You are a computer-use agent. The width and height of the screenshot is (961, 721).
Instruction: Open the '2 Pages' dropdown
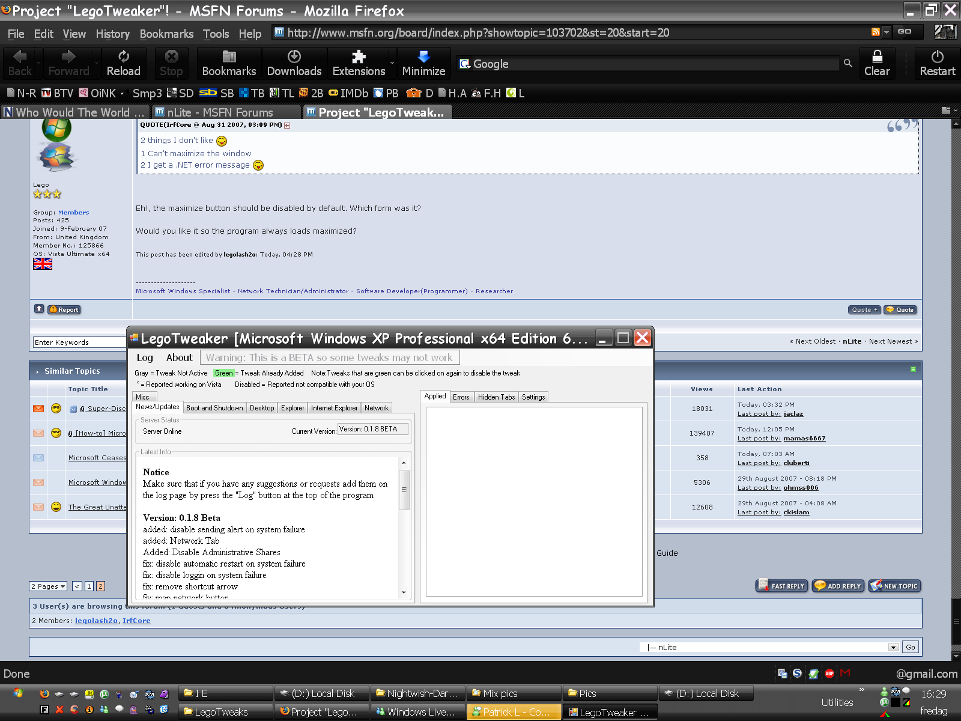48,586
